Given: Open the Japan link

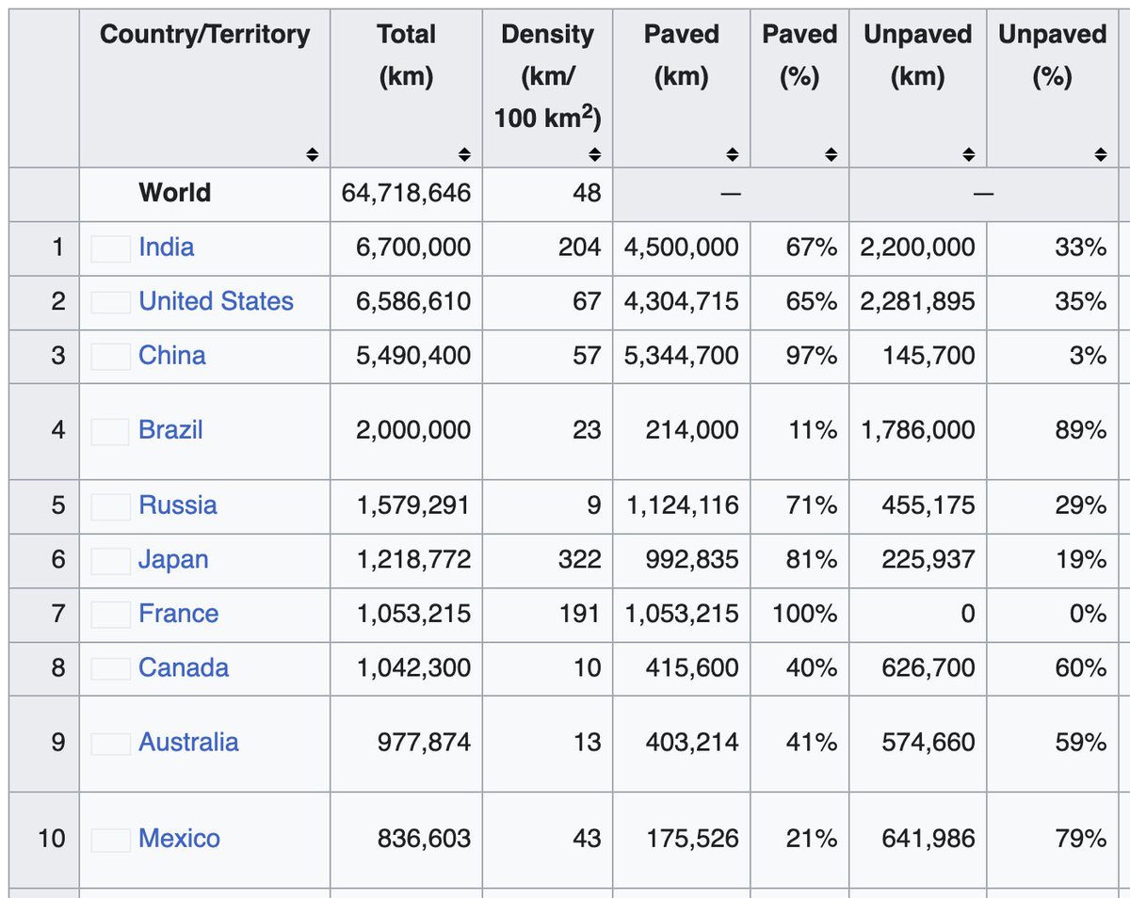Looking at the screenshot, I should click(173, 560).
